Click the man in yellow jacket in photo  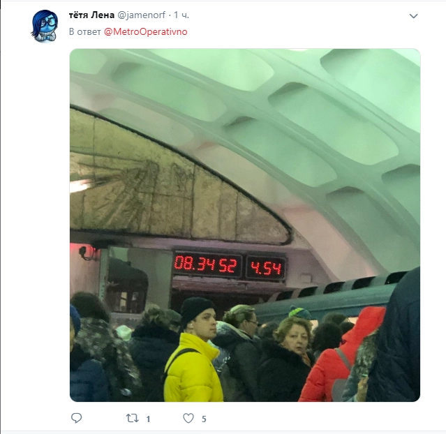tap(193, 350)
